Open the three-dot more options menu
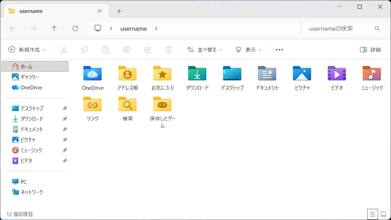391x220 pixels. [x=279, y=50]
